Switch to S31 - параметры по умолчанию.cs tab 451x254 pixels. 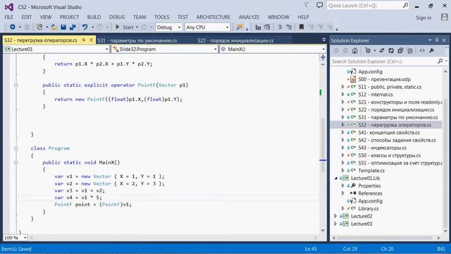pyautogui.click(x=137, y=41)
